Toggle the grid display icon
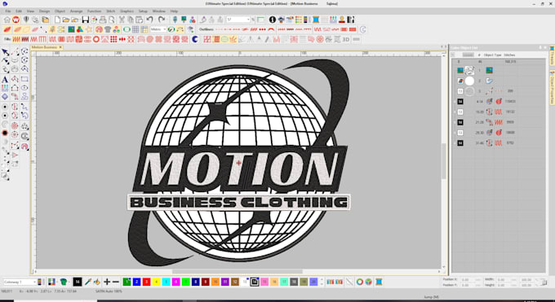The width and height of the screenshot is (555, 302). [135, 29]
